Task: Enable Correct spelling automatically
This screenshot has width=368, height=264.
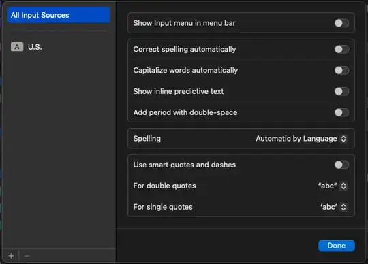Action: [x=341, y=50]
